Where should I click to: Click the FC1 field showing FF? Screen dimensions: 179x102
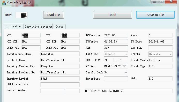coord(109,60)
